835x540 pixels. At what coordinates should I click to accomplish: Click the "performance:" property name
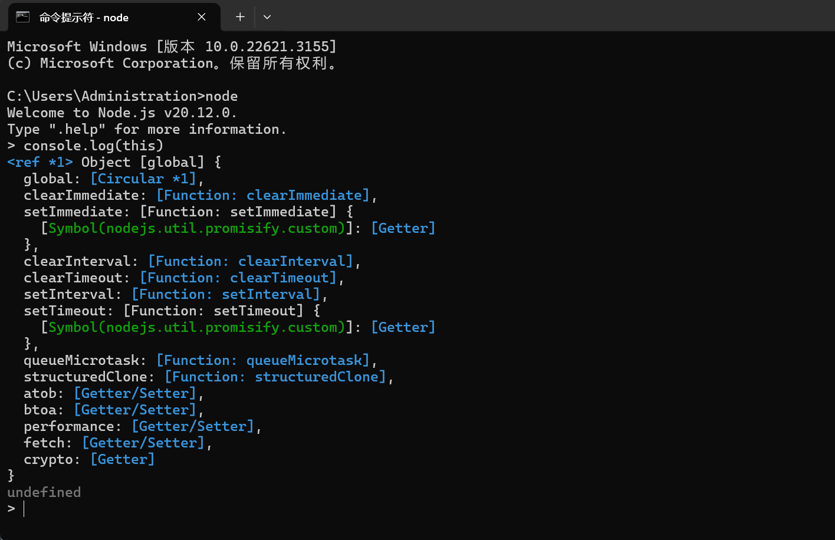(73, 426)
